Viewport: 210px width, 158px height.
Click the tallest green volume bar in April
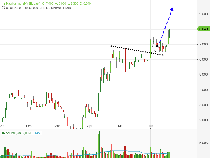(100, 144)
